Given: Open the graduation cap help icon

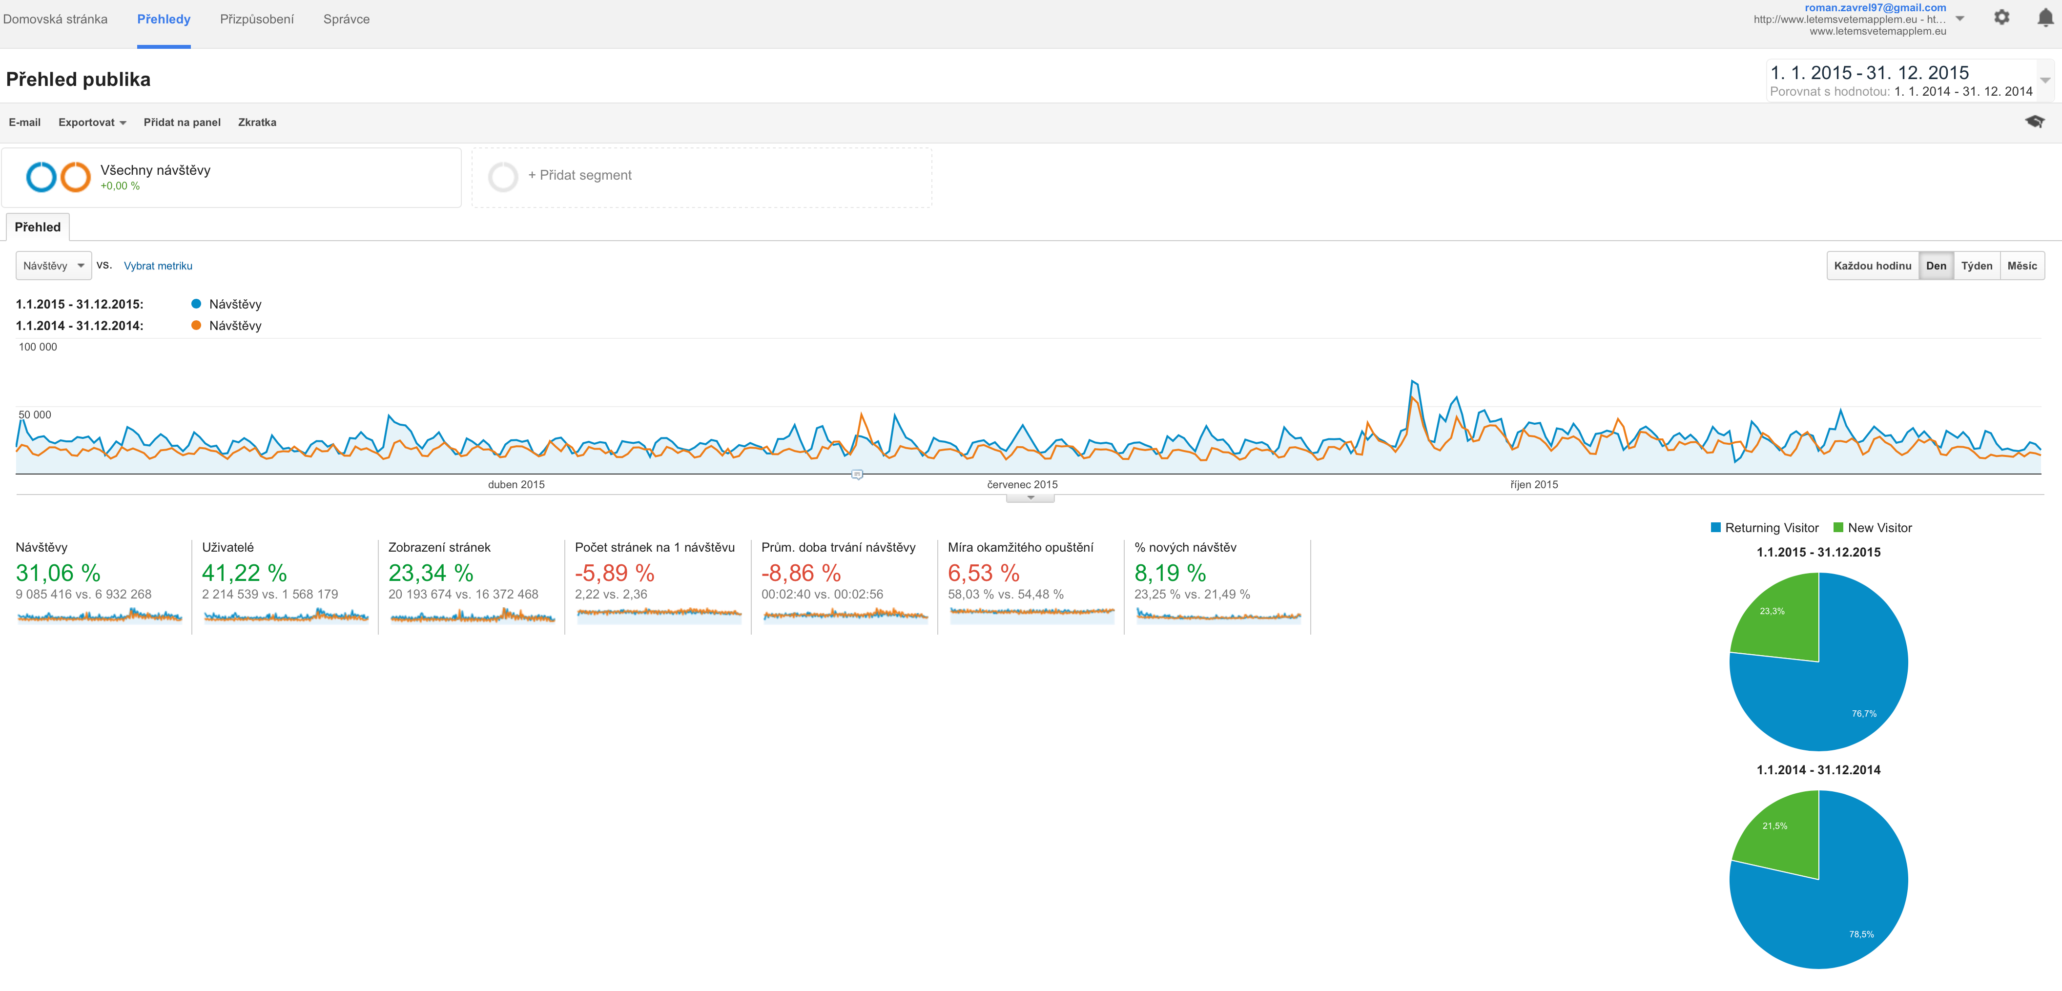Looking at the screenshot, I should click(2034, 122).
